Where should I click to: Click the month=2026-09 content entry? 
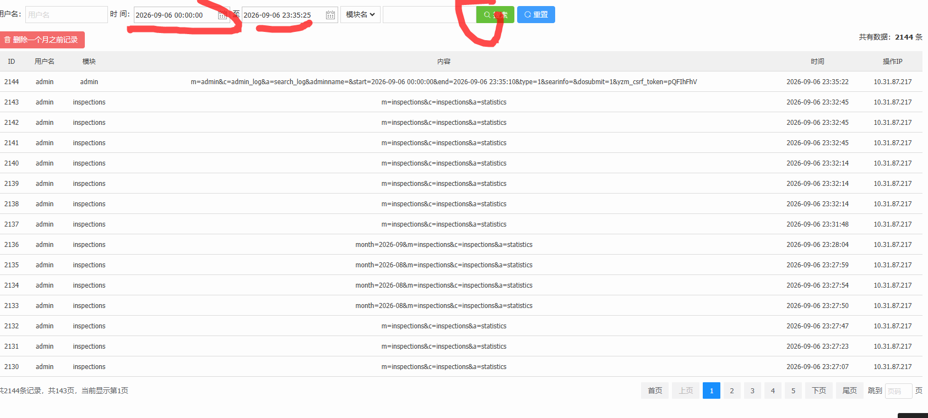point(444,245)
